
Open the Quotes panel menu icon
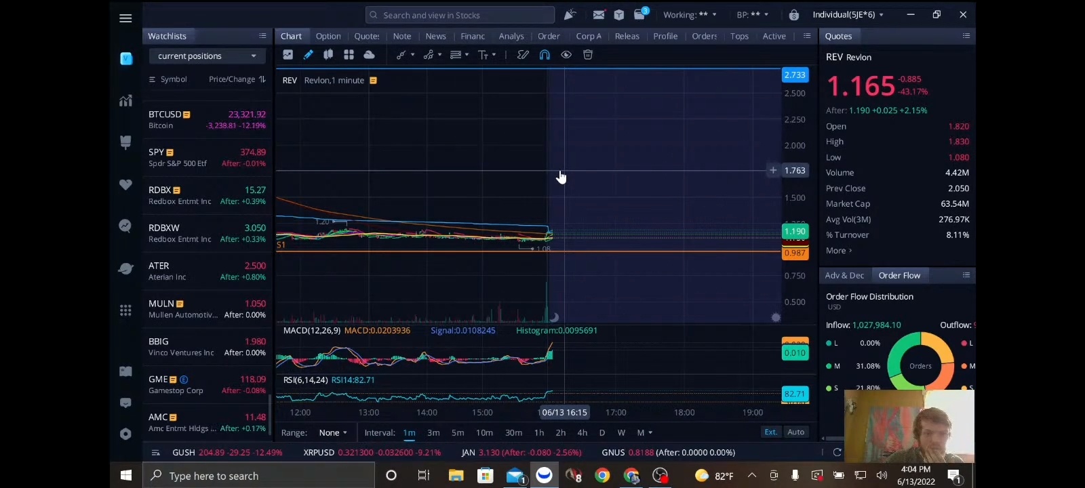tap(966, 36)
